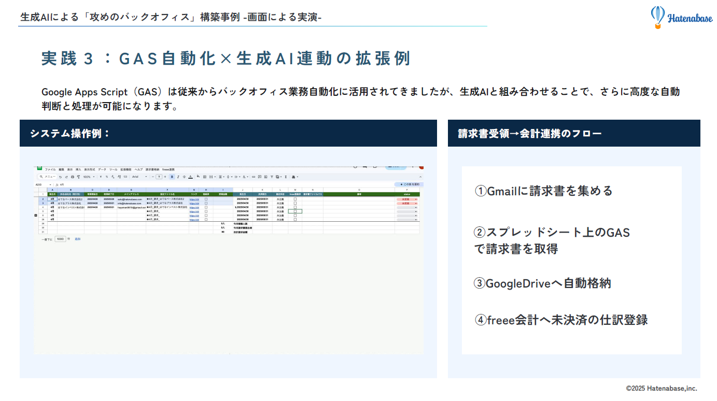The height and width of the screenshot is (401, 717).
Task: Tick the freee登録済 checkbox in row 2
Action: click(x=295, y=199)
